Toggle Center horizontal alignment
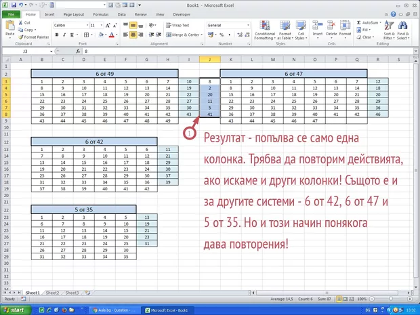The width and height of the screenshot is (420, 315). (x=133, y=35)
